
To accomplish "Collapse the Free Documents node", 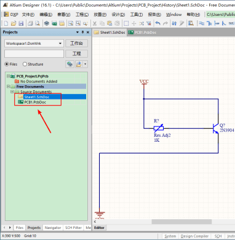I will [8, 87].
